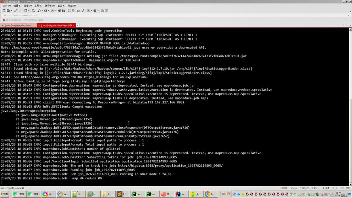The image size is (352, 198).
Task: Open the first 微信 taskbar button
Action: pos(19,194)
